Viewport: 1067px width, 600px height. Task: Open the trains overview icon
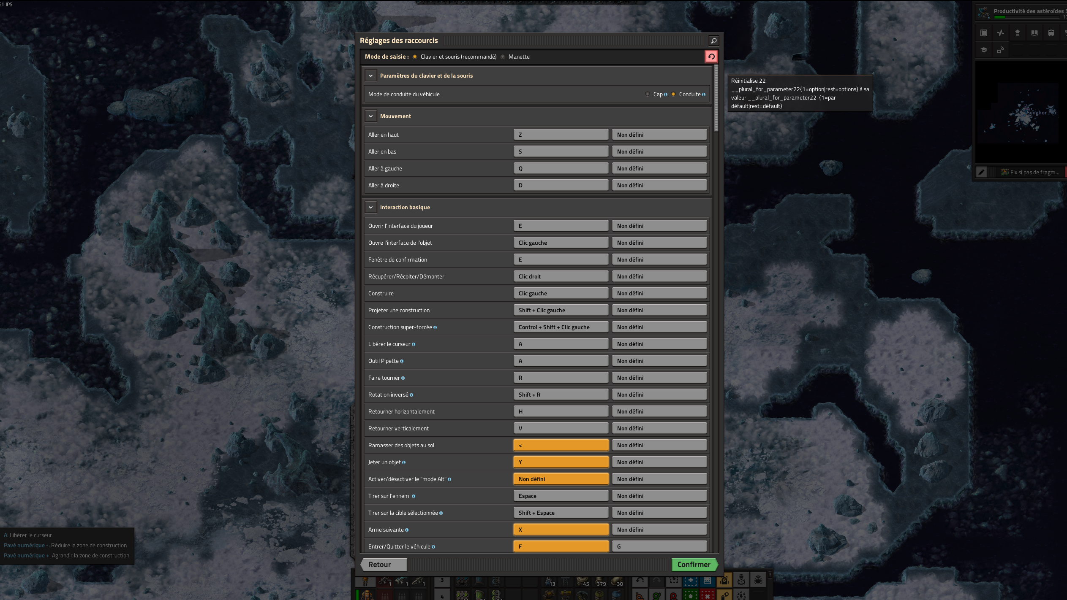1051,33
